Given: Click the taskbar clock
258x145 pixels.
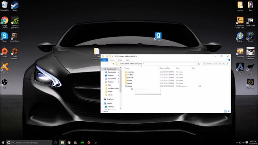Looking at the screenshot, I should [253, 142].
